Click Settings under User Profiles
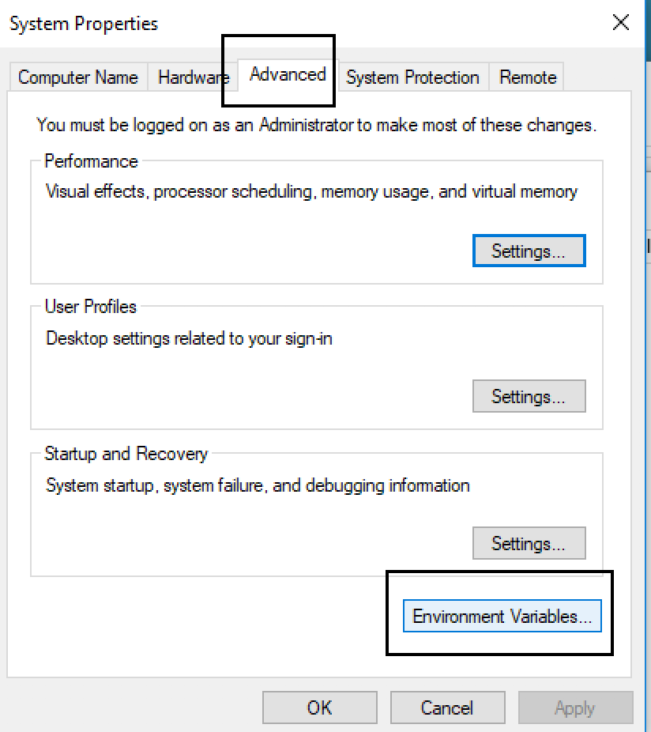 tap(529, 396)
